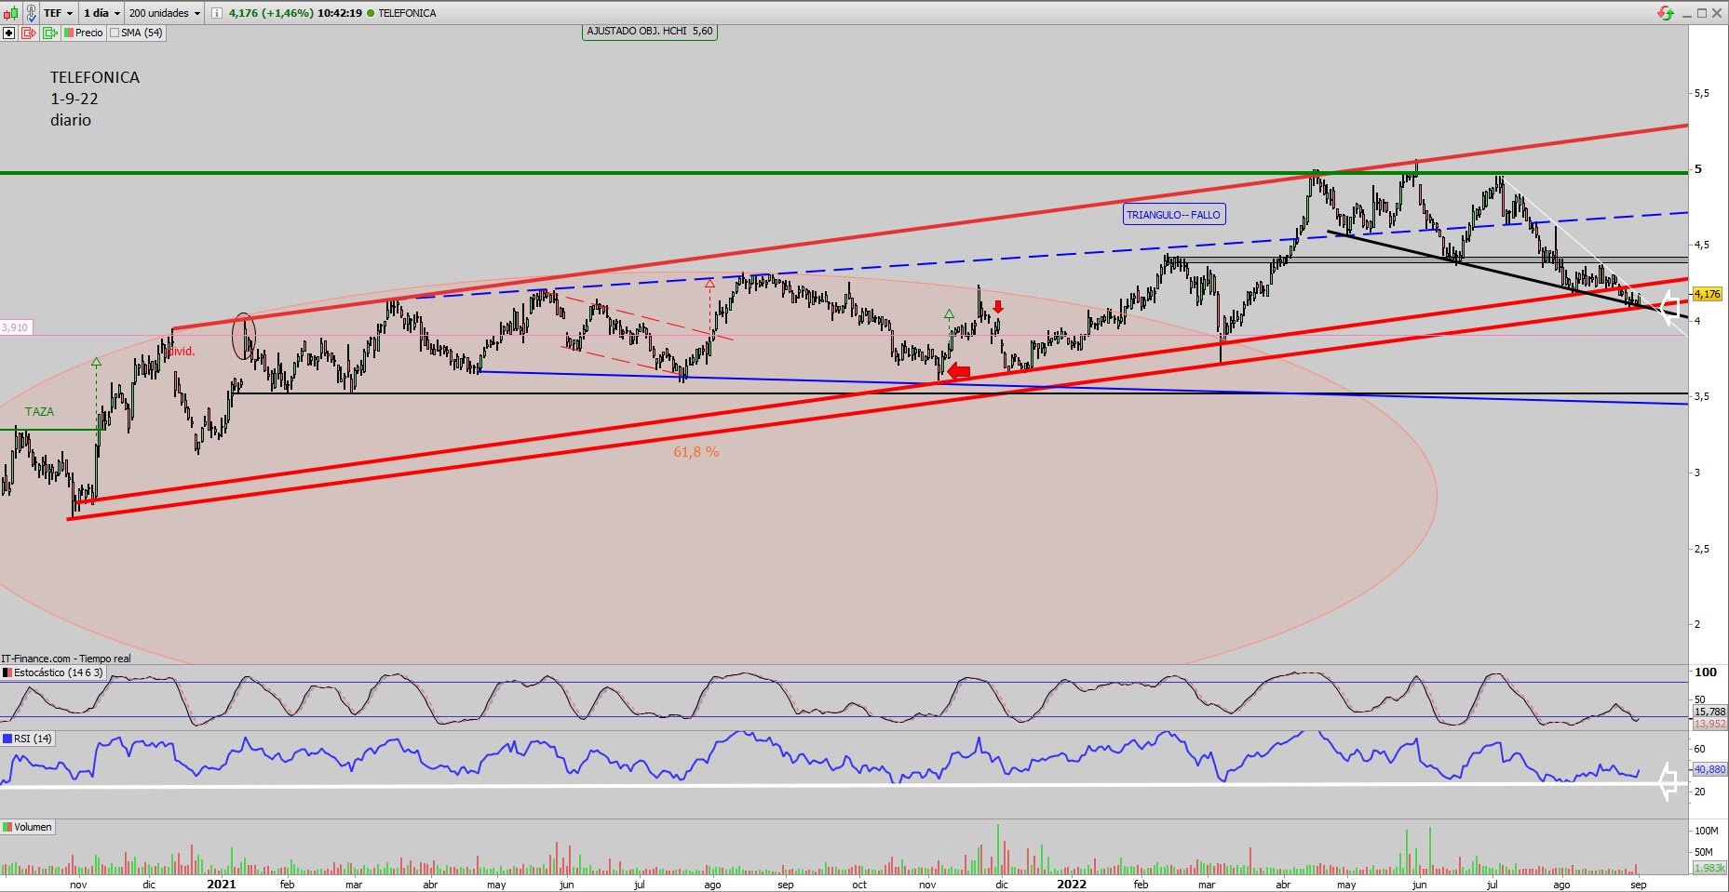The width and height of the screenshot is (1729, 892).
Task: Click the red triangle marker near August
Action: [710, 282]
